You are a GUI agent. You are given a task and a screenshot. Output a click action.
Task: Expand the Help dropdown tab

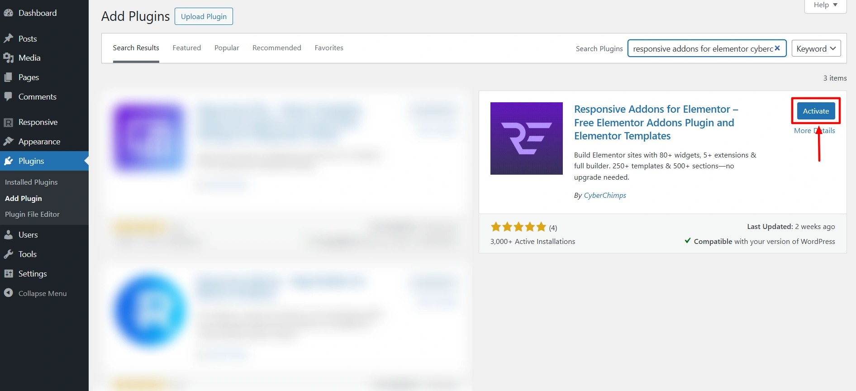pos(825,5)
